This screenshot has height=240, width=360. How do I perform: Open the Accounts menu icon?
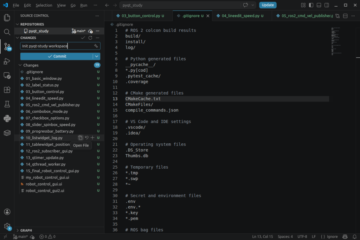coord(7,212)
